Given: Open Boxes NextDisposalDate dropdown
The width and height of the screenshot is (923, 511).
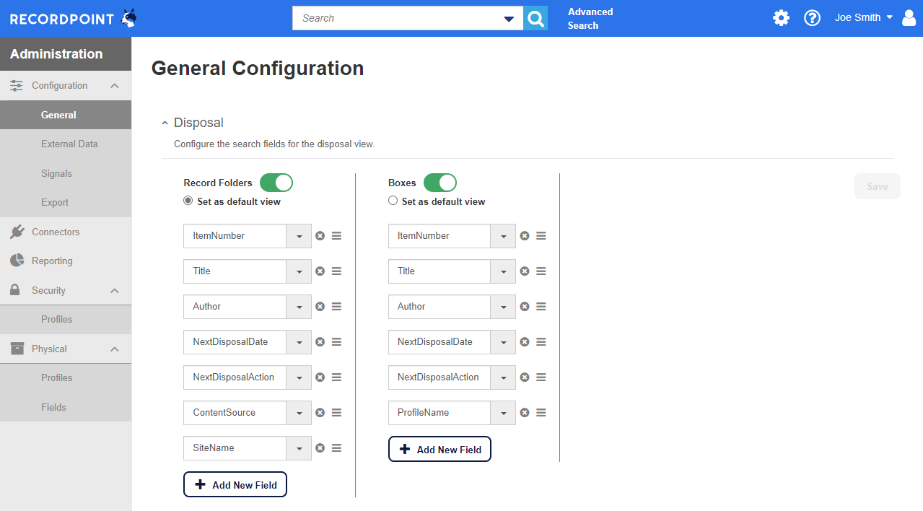Looking at the screenshot, I should [503, 342].
